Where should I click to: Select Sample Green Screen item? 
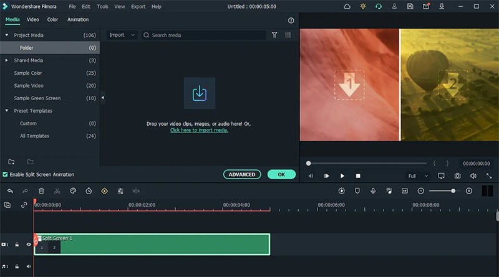tap(50, 98)
